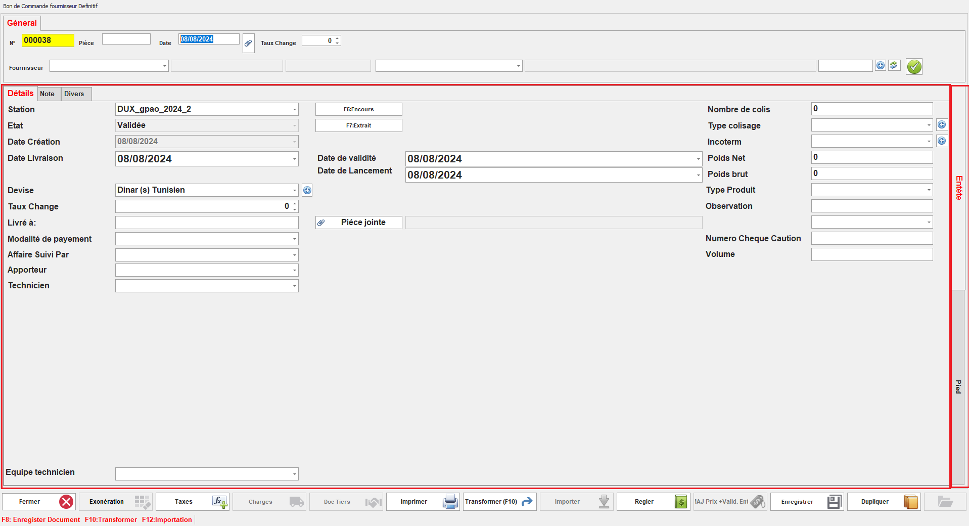Print the document with Imprimer

click(x=423, y=502)
